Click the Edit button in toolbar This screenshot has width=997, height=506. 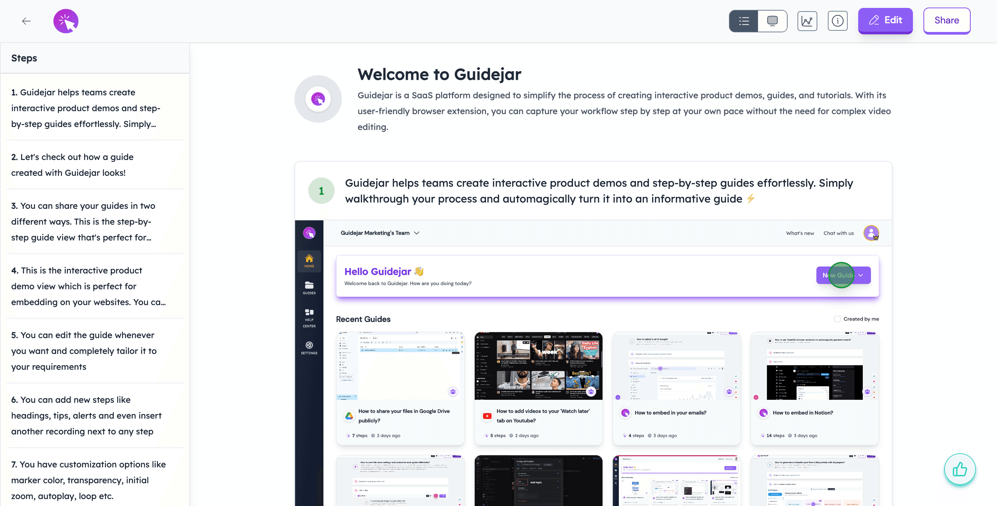[x=886, y=20]
